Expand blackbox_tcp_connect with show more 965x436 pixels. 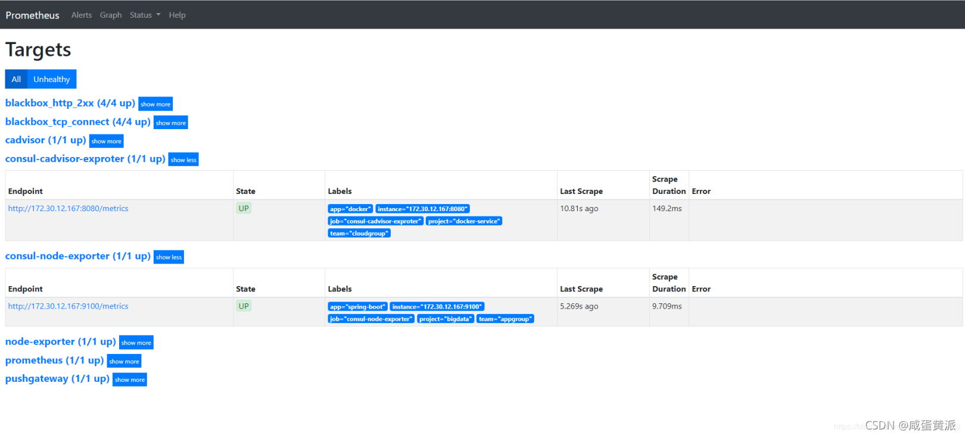[x=171, y=123]
